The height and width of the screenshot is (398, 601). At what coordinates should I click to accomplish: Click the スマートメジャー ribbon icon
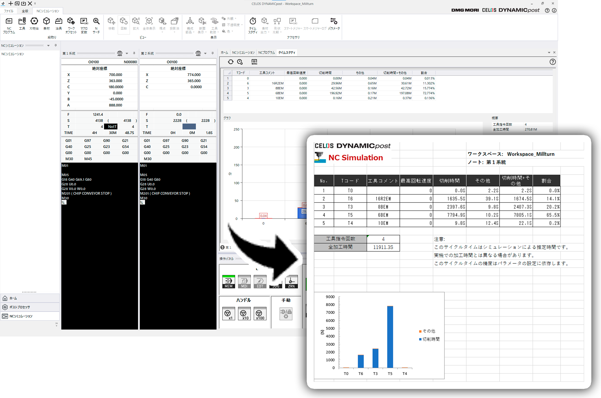tap(293, 24)
